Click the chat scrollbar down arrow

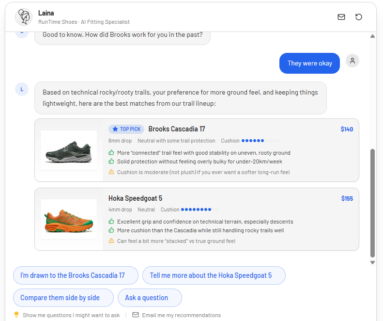372,262
